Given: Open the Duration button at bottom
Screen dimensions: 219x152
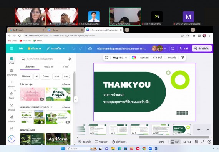Looking at the screenshot, I should tap(101, 142).
